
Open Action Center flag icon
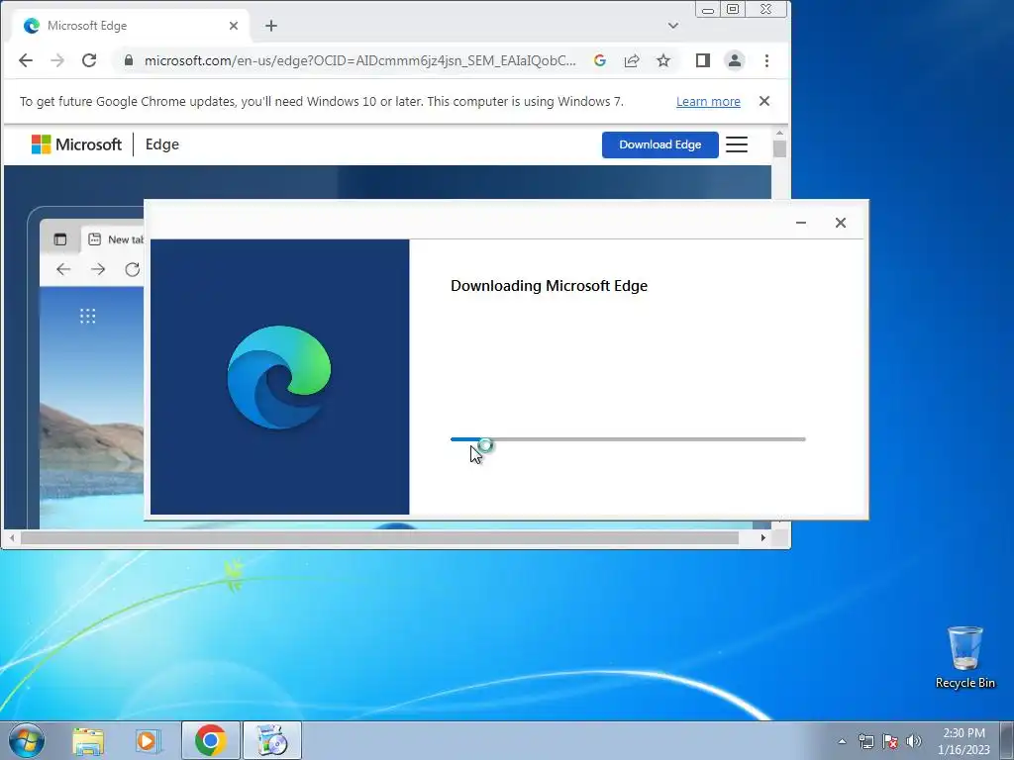coord(890,741)
